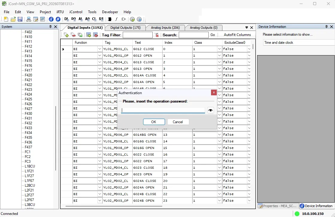
Task: Open the DI toolbar icon
Action: [x=66, y=19]
